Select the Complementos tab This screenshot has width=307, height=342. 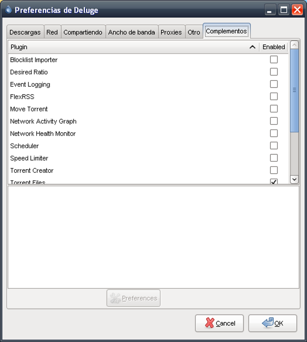point(227,31)
